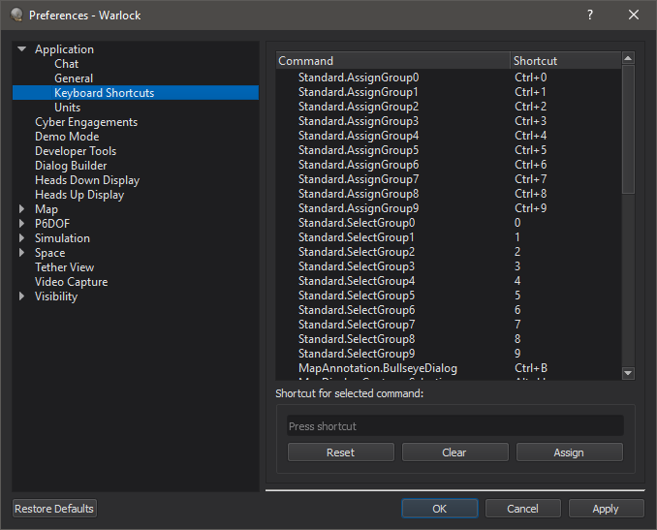Open the Chat preferences page
The height and width of the screenshot is (530, 657).
[x=66, y=64]
